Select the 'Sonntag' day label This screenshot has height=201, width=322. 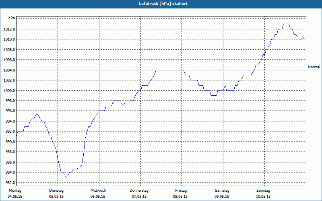click(x=263, y=191)
